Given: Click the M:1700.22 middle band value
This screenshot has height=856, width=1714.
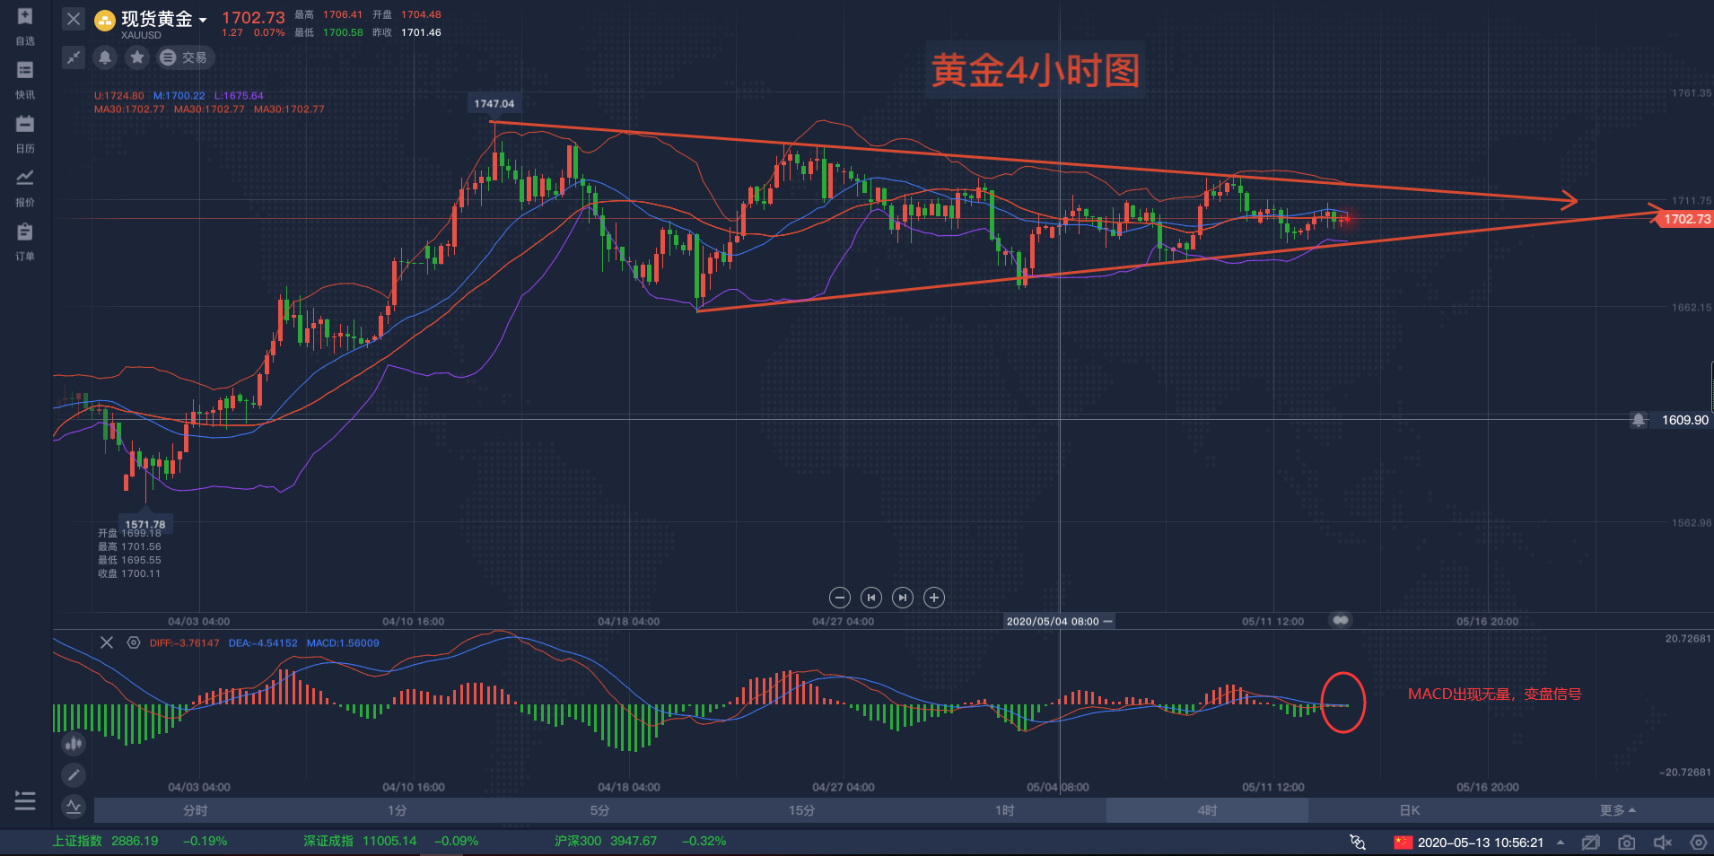Looking at the screenshot, I should (x=179, y=96).
